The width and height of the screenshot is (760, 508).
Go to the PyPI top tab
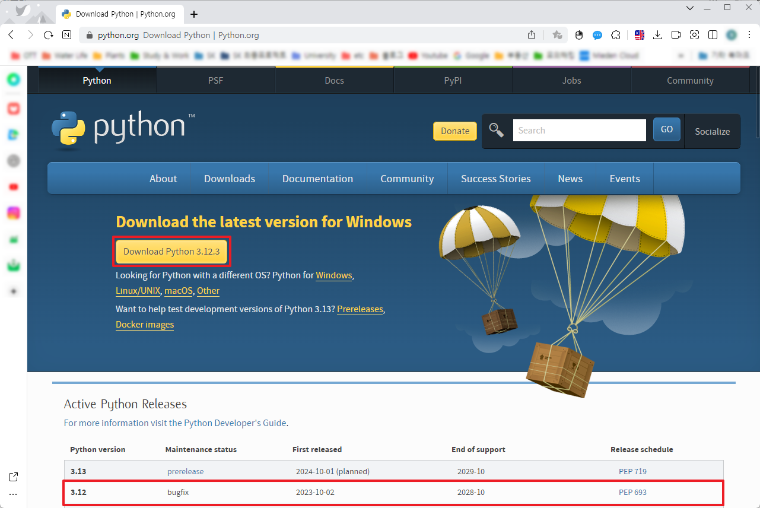point(453,80)
